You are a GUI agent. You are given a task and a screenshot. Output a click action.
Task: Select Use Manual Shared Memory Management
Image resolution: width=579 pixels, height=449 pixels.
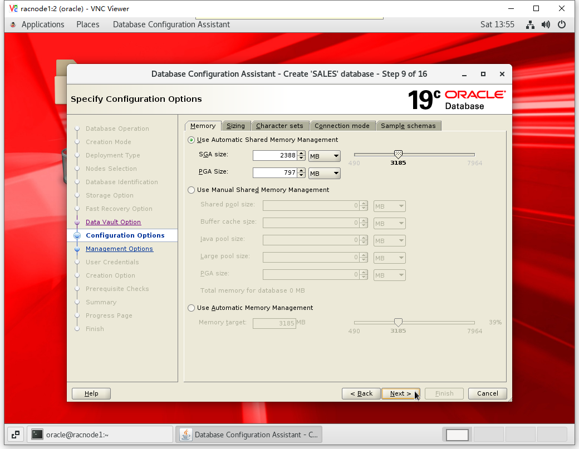point(192,190)
